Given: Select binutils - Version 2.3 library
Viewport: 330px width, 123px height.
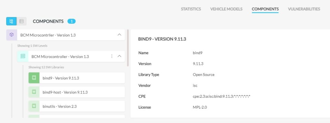Looking at the screenshot, I should (77, 106).
